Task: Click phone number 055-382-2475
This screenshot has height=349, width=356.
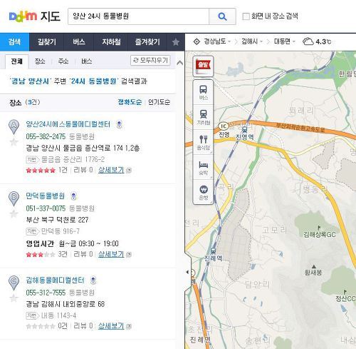Action: [46, 136]
